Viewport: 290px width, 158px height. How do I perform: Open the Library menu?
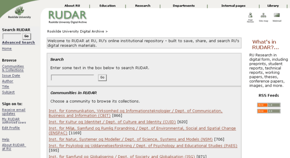(x=273, y=6)
